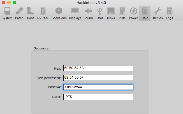Open the System toolbar section
This screenshot has width=183, height=114.
(x=7, y=13)
